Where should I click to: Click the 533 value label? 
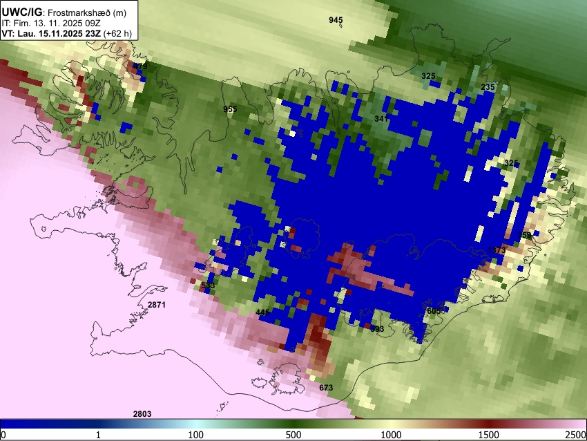coord(208,285)
